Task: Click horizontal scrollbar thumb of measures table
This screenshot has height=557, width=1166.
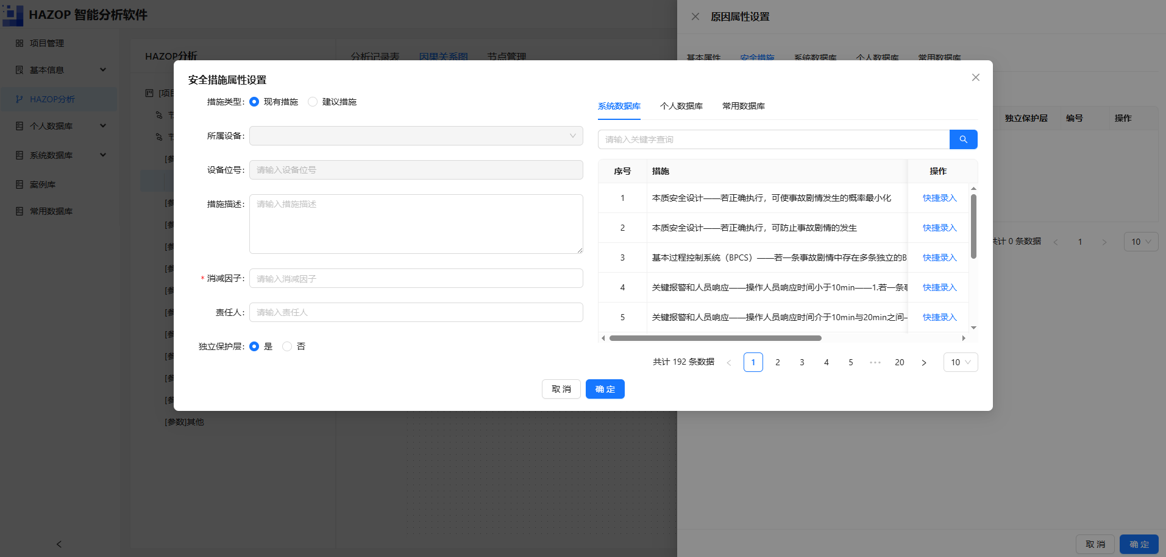Action: point(716,338)
